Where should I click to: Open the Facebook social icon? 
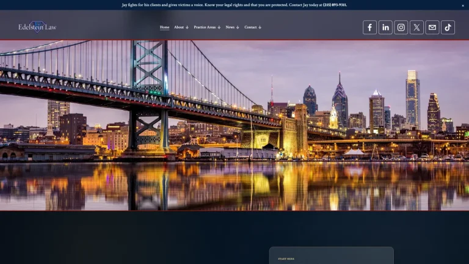pos(369,28)
